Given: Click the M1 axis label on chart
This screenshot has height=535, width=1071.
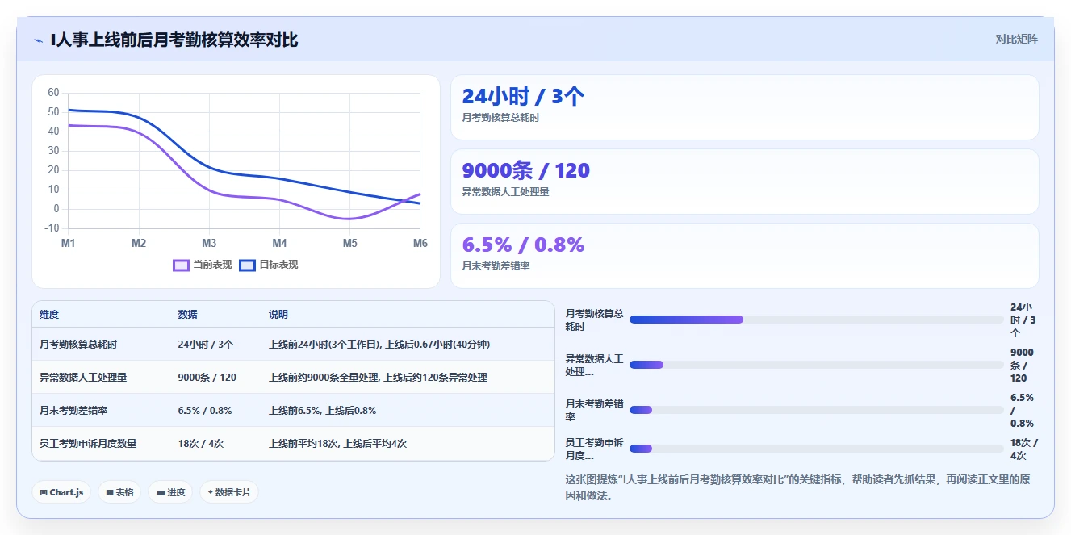Looking at the screenshot, I should (69, 243).
